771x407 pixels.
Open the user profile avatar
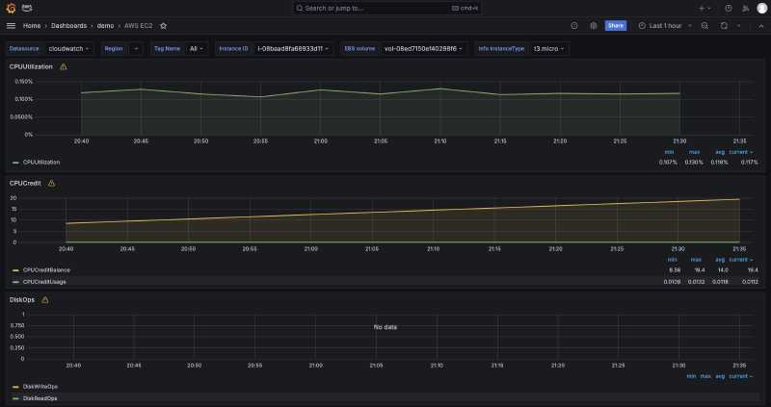(761, 8)
